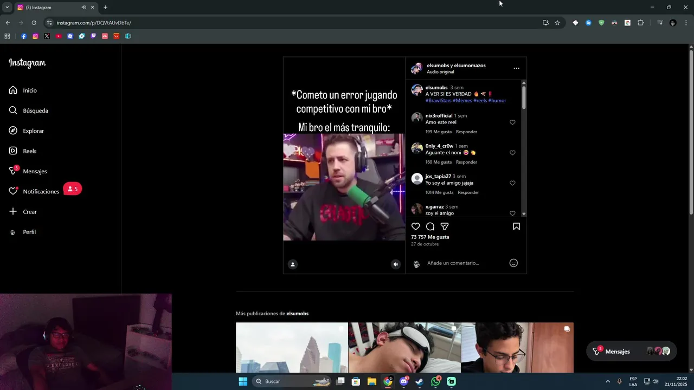Expand the Chrome tab search dropdown
Viewport: 694px width, 390px height.
7,7
